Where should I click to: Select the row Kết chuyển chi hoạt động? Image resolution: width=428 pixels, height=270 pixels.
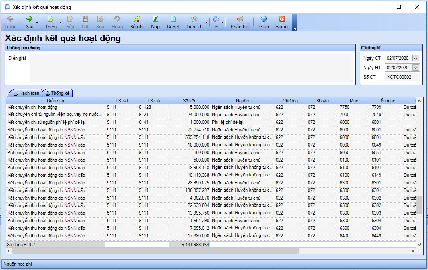(x=211, y=107)
